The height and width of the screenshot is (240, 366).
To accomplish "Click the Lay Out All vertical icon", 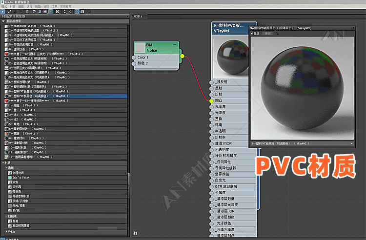I will (64, 11).
